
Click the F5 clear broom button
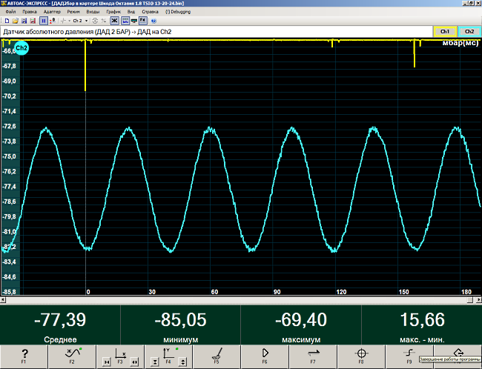[217, 355]
